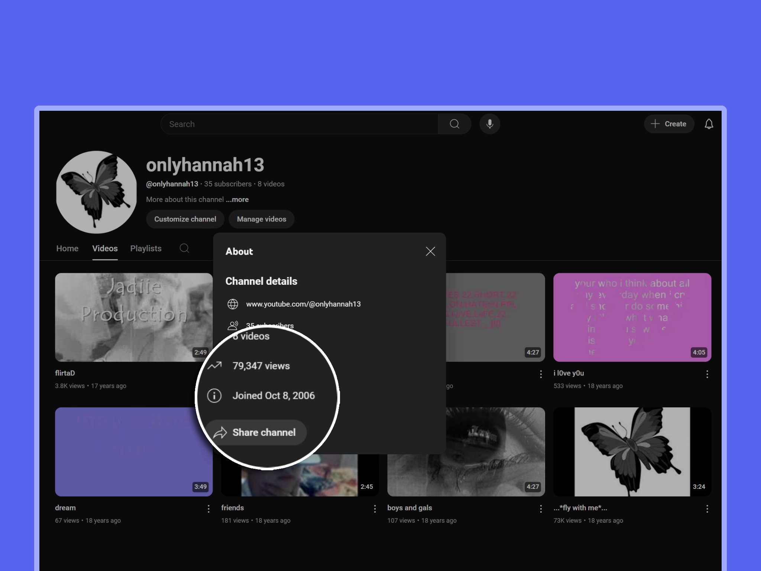Click the onlyhannah13 butterfly channel avatar

click(x=97, y=192)
